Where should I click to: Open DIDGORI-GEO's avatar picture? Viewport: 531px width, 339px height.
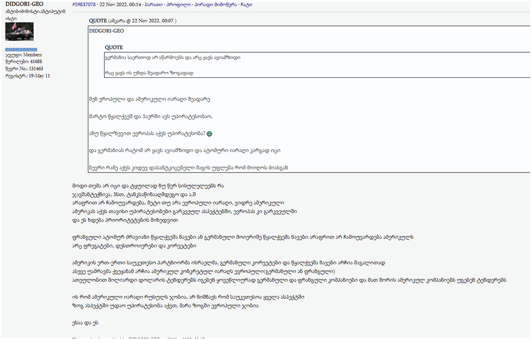point(20,32)
